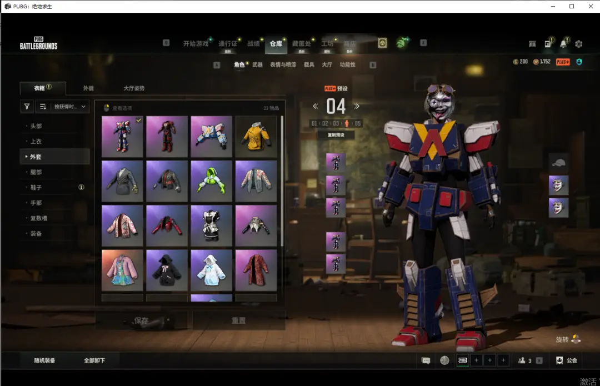Click the 200 G-coin balance
Screen dimensions: 600x386
pyautogui.click(x=521, y=62)
